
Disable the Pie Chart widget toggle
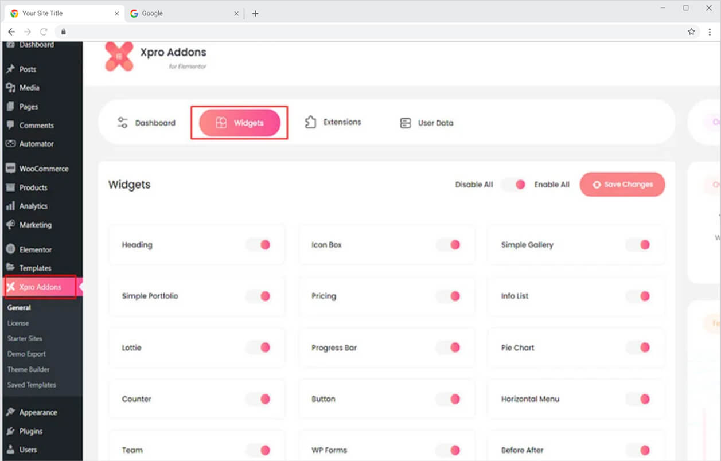click(x=638, y=347)
